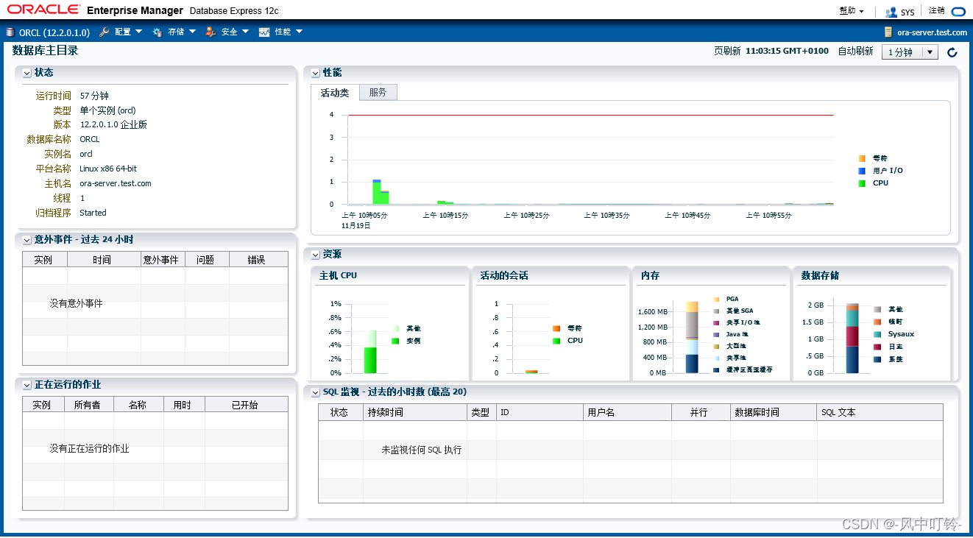Click the 57 分钟 uptime value
973x538 pixels.
point(94,96)
